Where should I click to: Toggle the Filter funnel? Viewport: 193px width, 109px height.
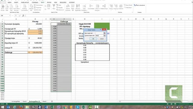54,7
